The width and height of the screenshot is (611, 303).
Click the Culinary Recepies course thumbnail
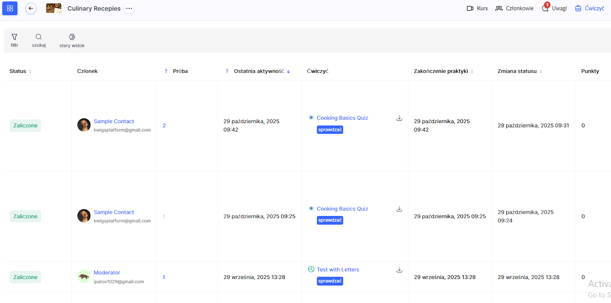(x=53, y=8)
